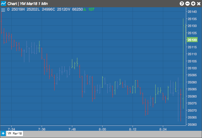202x138 pixels.
Task: Click the 25070 price axis label
Action: [x=192, y=110]
